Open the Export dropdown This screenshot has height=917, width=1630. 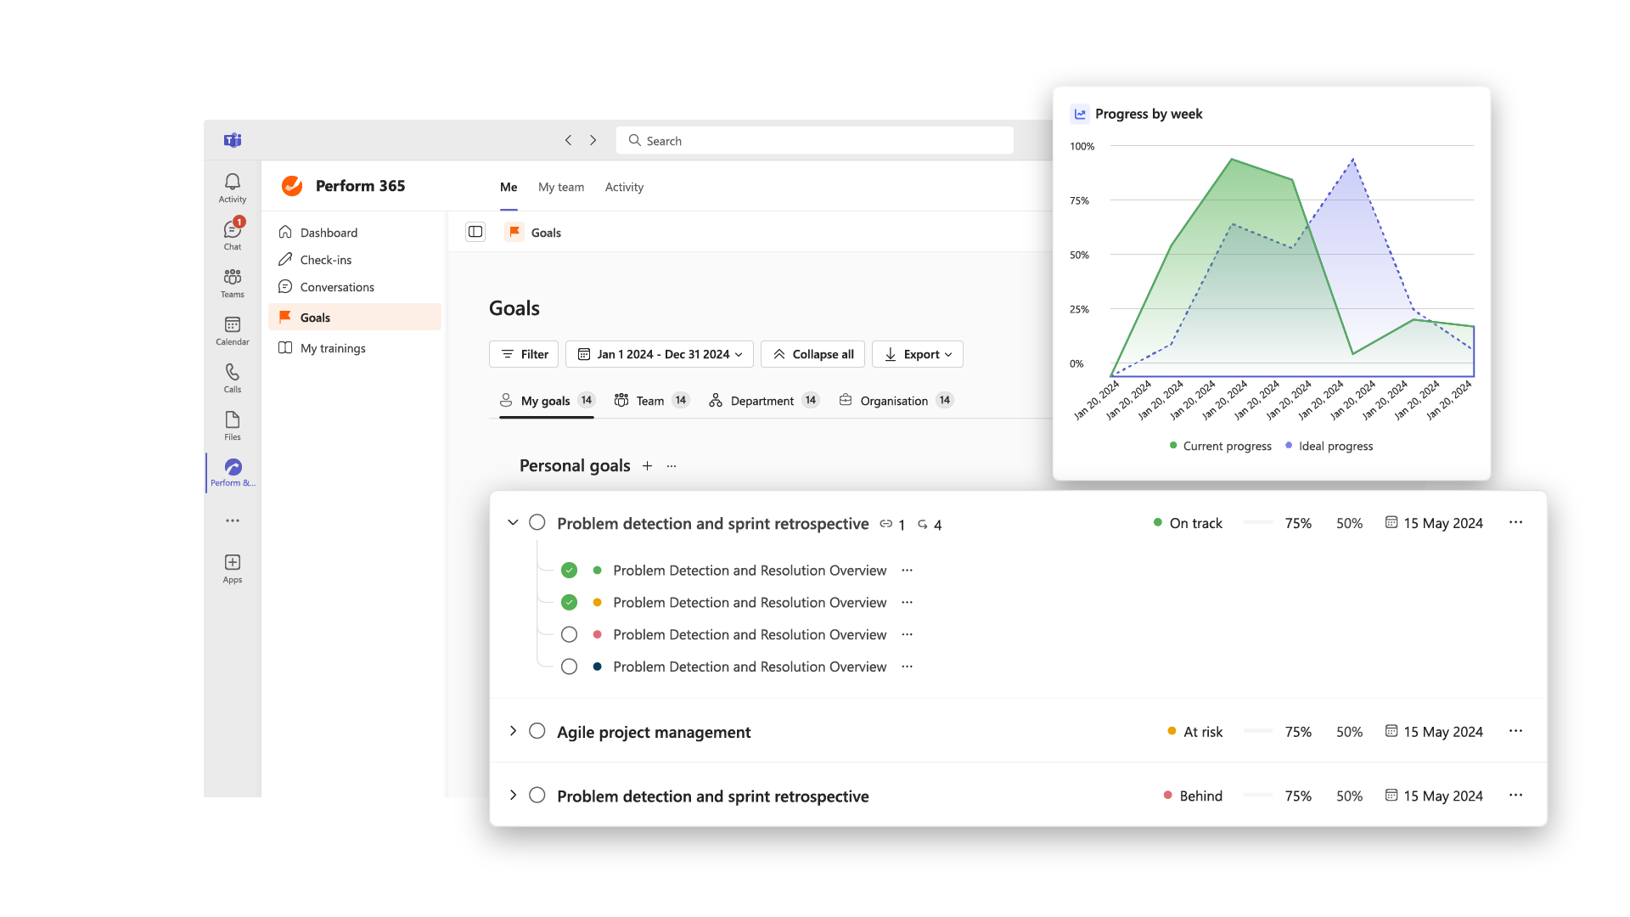tap(918, 354)
